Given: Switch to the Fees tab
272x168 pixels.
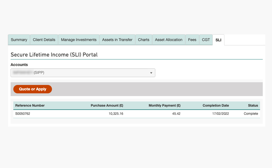Looking at the screenshot, I should (x=192, y=40).
